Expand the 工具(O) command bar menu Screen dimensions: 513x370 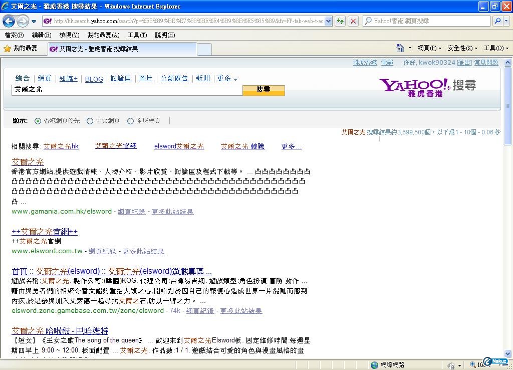click(496, 48)
